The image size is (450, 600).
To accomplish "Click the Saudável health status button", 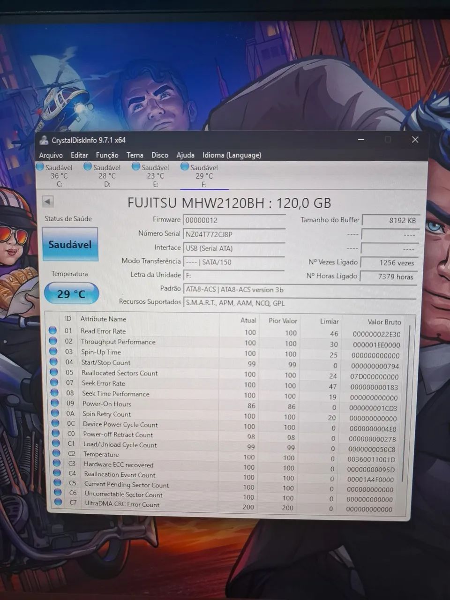I will coord(70,244).
